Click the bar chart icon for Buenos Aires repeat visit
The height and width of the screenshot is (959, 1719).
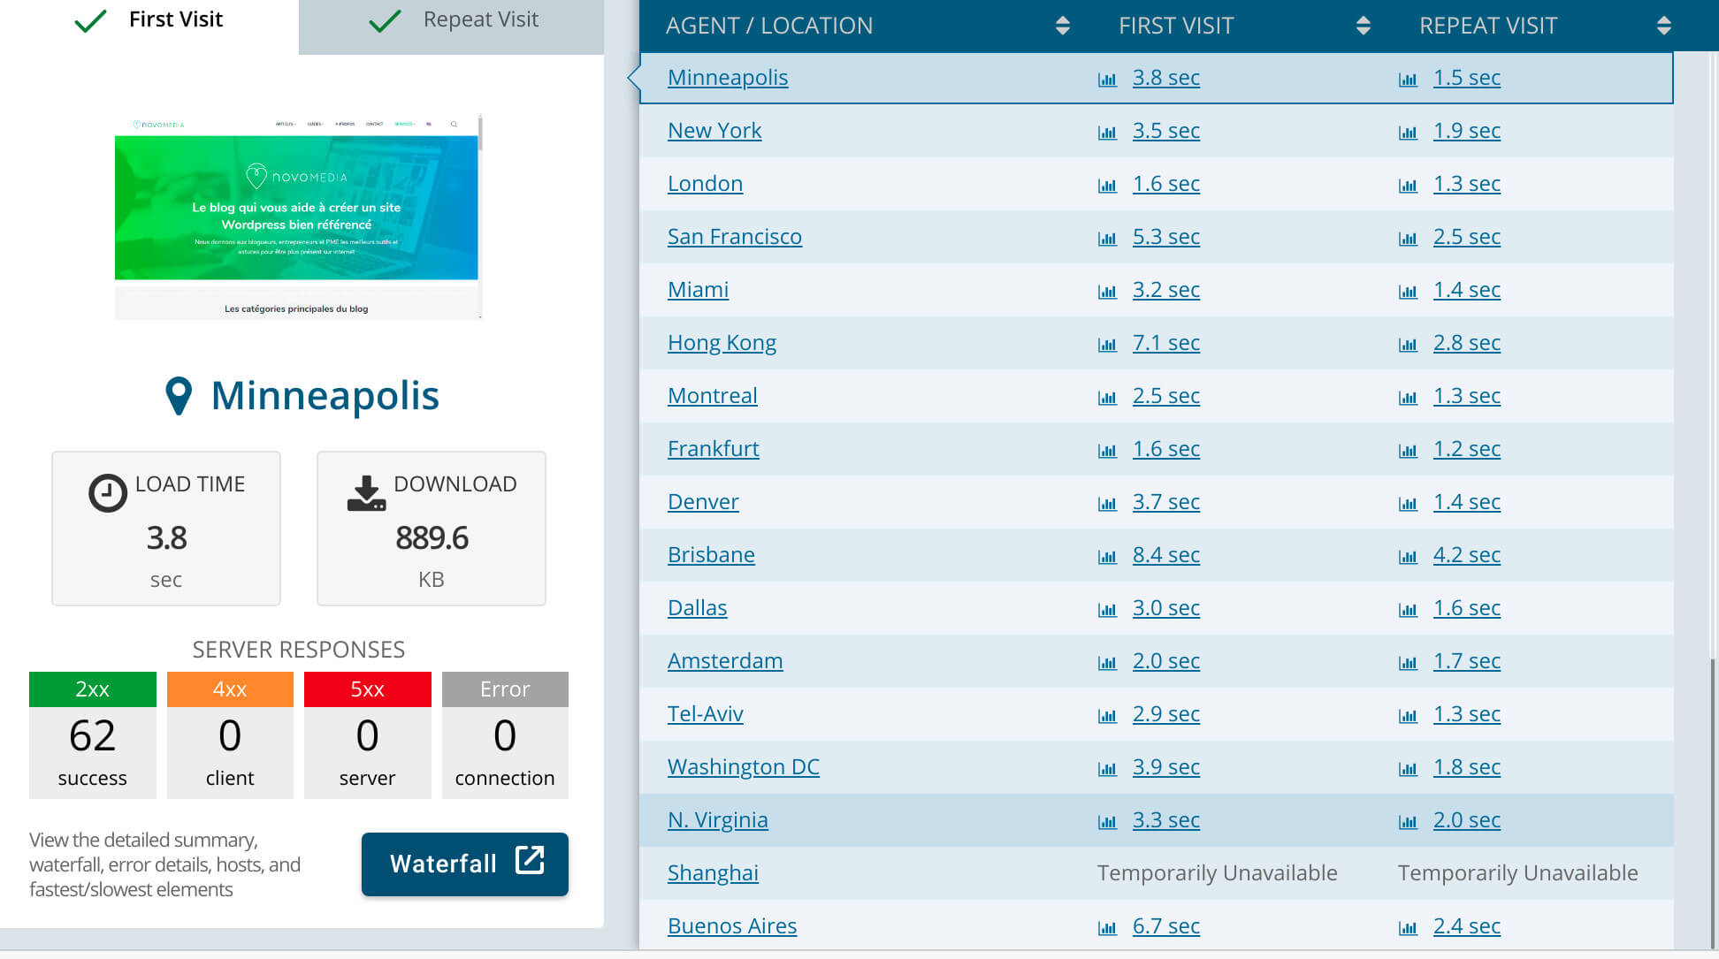[x=1408, y=926]
